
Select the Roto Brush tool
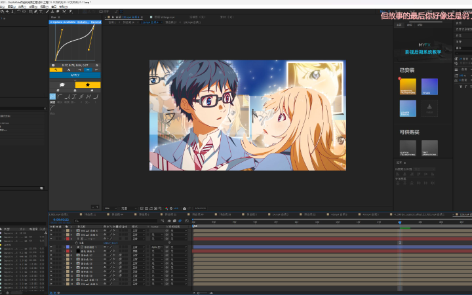coord(64,11)
